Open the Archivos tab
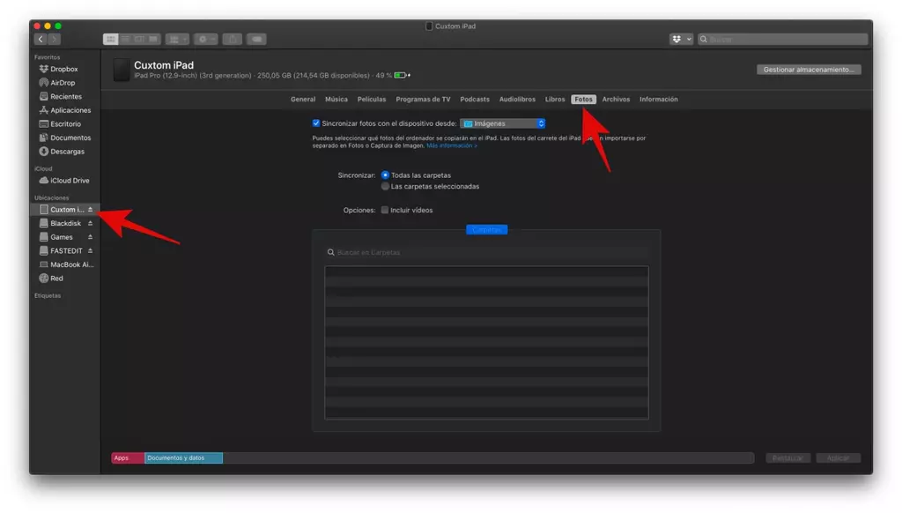Image resolution: width=902 pixels, height=513 pixels. point(616,100)
